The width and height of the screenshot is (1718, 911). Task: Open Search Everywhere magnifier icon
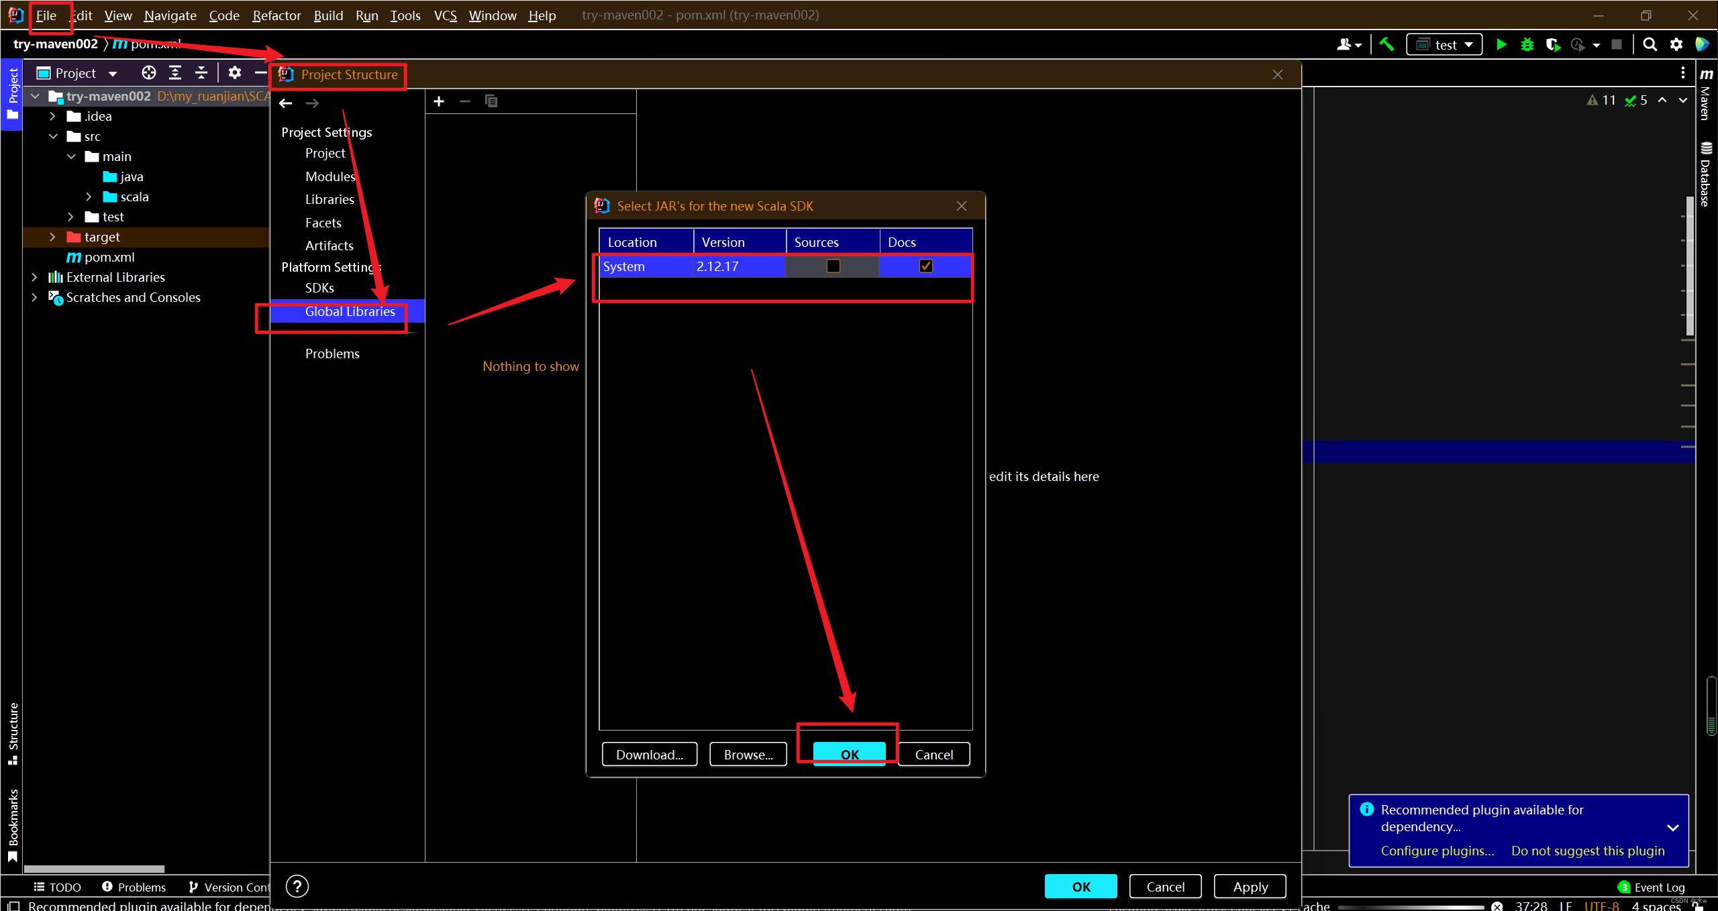click(1650, 45)
